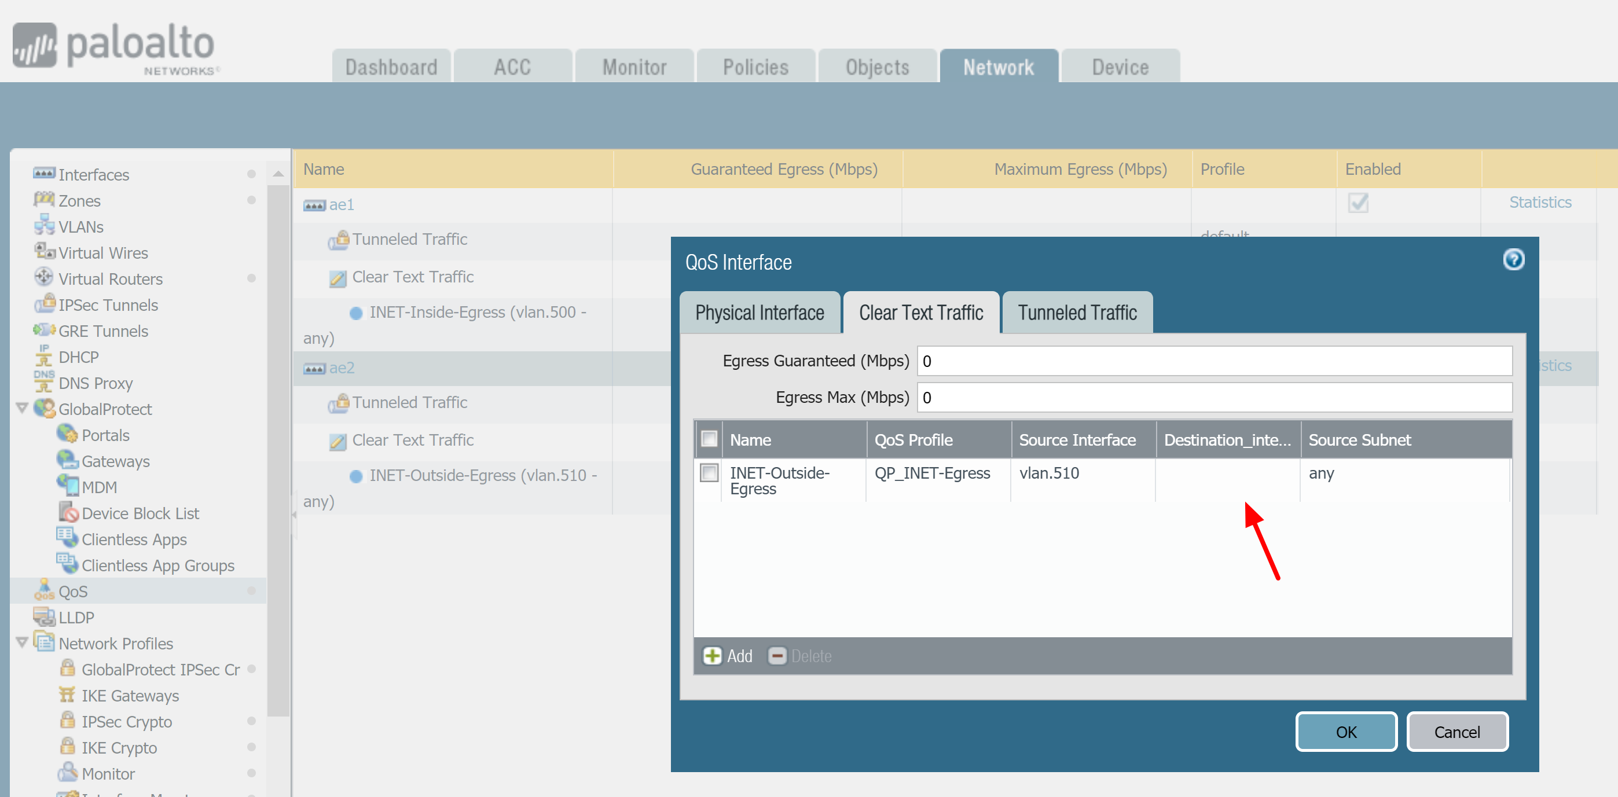1618x797 pixels.
Task: Click the GRE Tunnels sidebar icon
Action: [x=43, y=330]
